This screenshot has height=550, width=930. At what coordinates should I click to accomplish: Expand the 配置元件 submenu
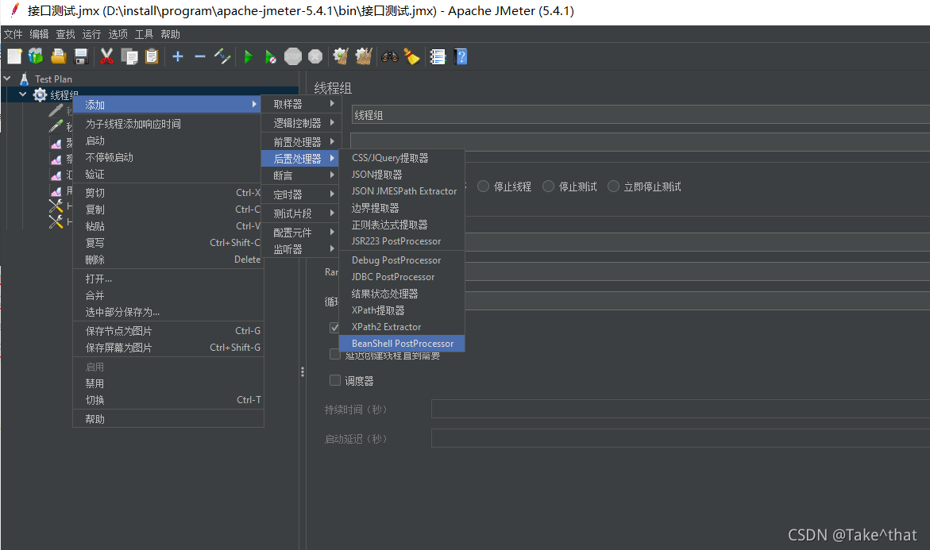click(300, 233)
